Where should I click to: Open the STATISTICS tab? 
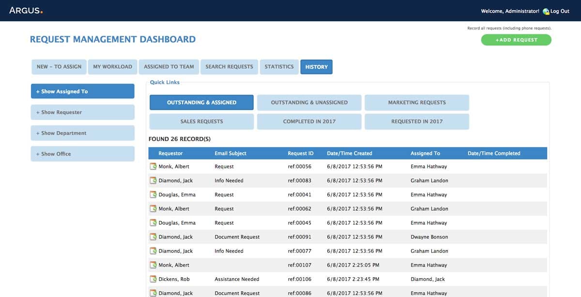click(279, 67)
